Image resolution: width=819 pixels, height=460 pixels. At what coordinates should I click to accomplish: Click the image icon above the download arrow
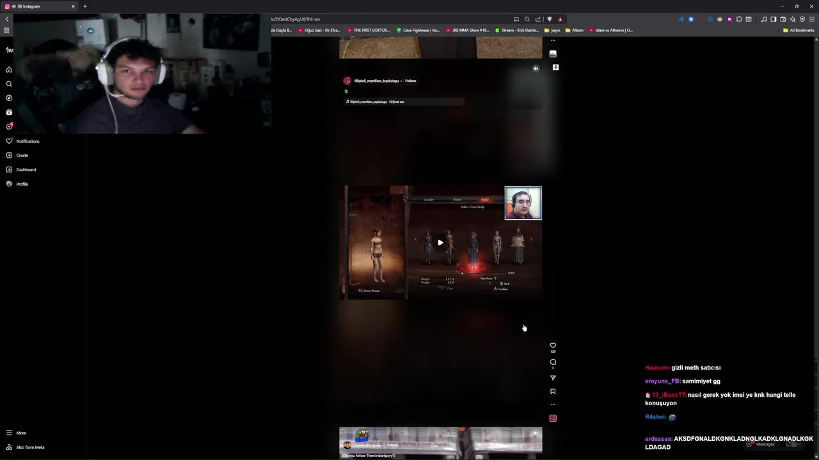(x=553, y=54)
